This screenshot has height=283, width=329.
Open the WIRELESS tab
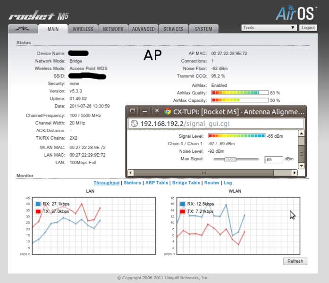point(83,29)
